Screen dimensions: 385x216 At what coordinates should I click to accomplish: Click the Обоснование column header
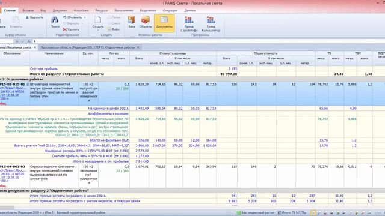tap(12, 53)
